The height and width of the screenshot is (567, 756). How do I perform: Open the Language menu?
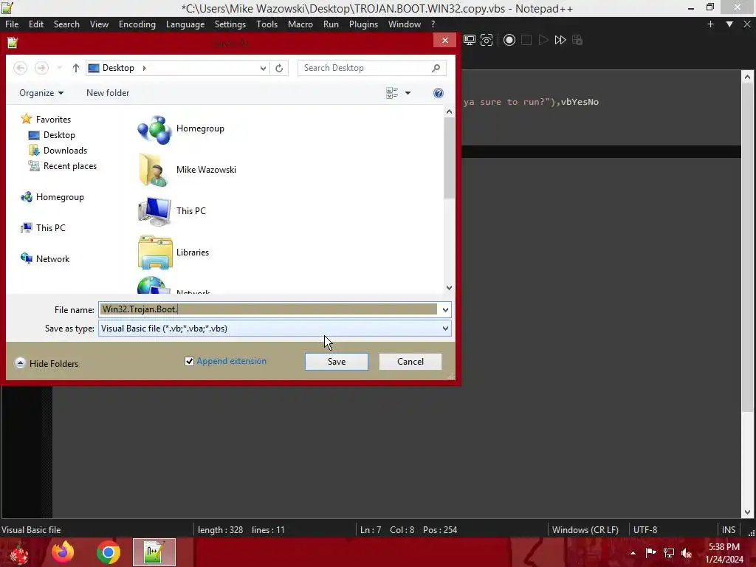pyautogui.click(x=185, y=24)
